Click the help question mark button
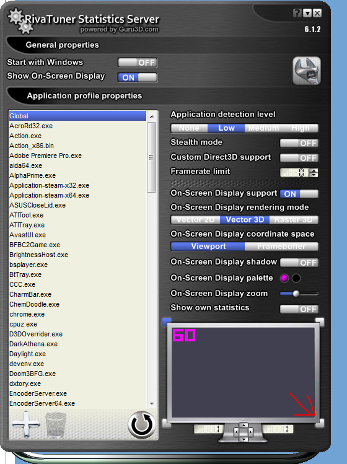347x464 pixels. pos(297,13)
